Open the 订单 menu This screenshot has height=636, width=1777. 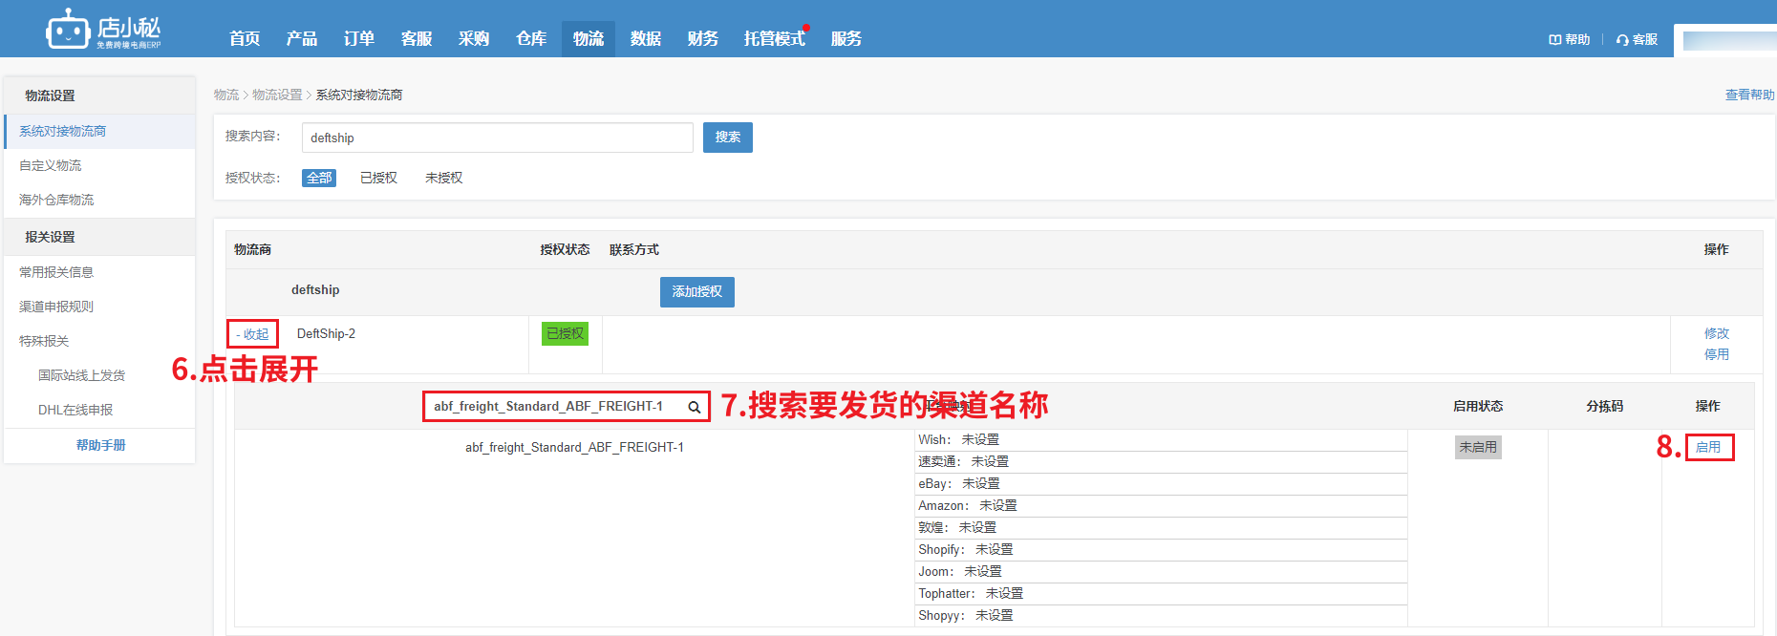point(359,38)
